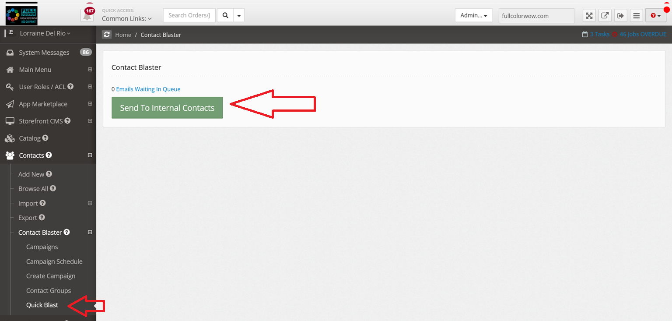Click the refresh icon beside Home breadcrumb

click(x=107, y=35)
